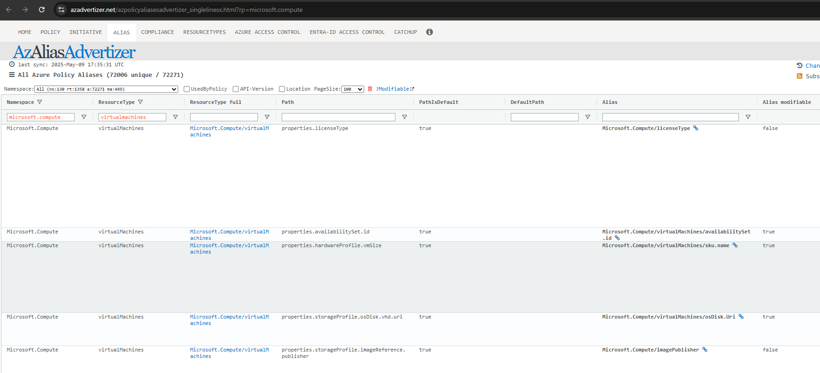Image resolution: width=820 pixels, height=373 pixels.
Task: Open the CATCHUP menu item
Action: [405, 32]
